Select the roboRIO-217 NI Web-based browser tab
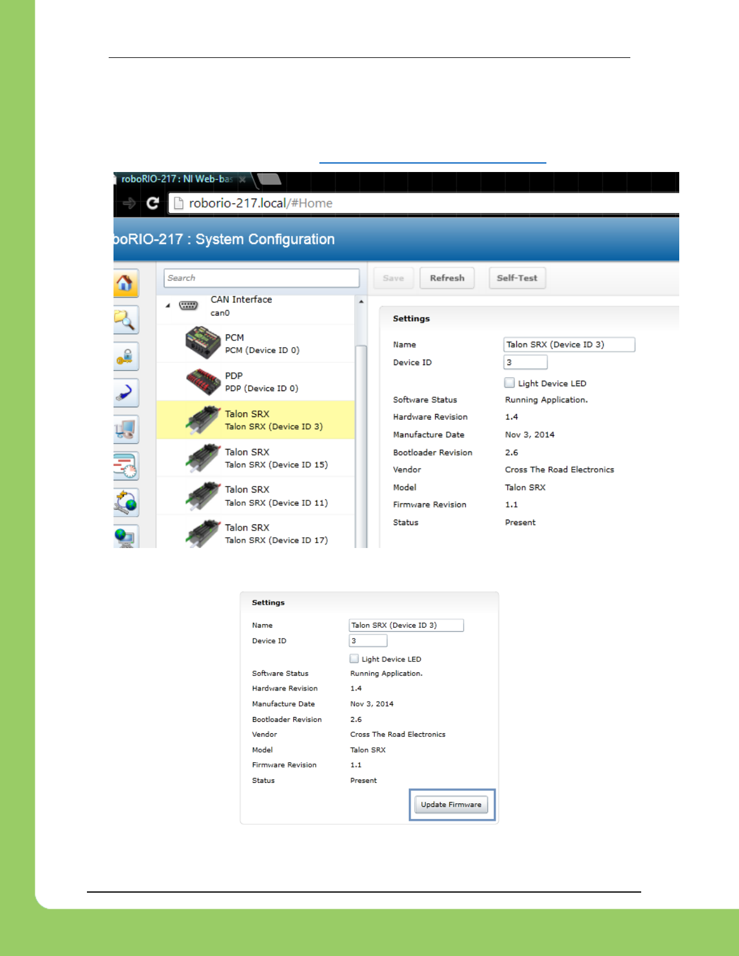This screenshot has width=739, height=956. 177,179
